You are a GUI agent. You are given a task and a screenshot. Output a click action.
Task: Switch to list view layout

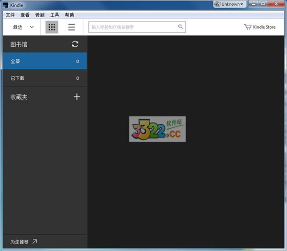tap(71, 27)
